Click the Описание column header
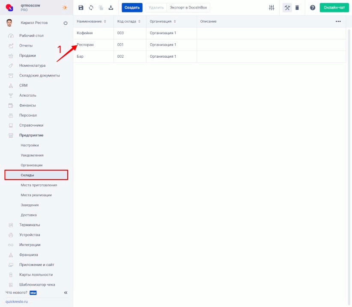Image resolution: width=352 pixels, height=307 pixels. tap(208, 21)
